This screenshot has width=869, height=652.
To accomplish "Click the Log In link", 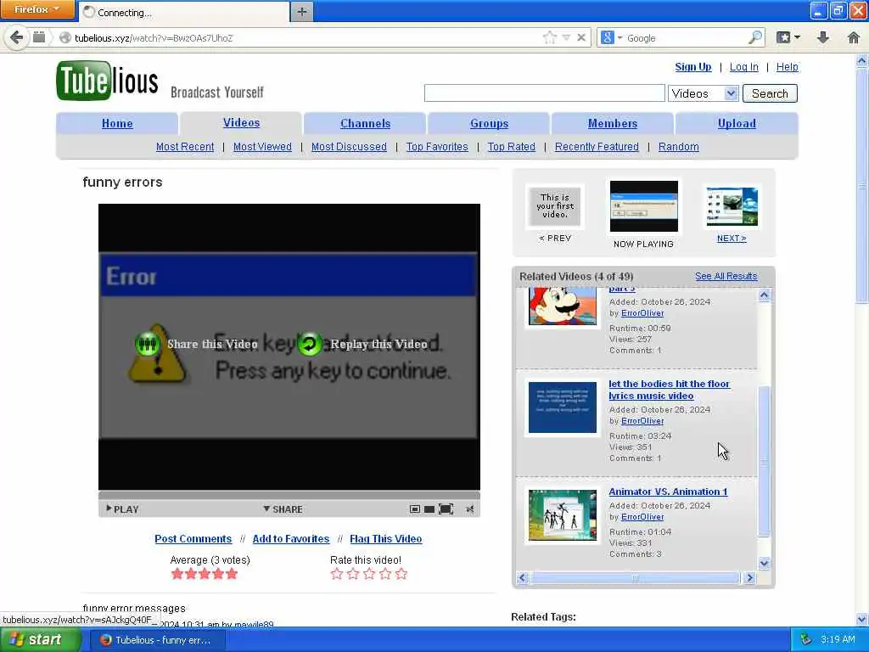I will (743, 67).
